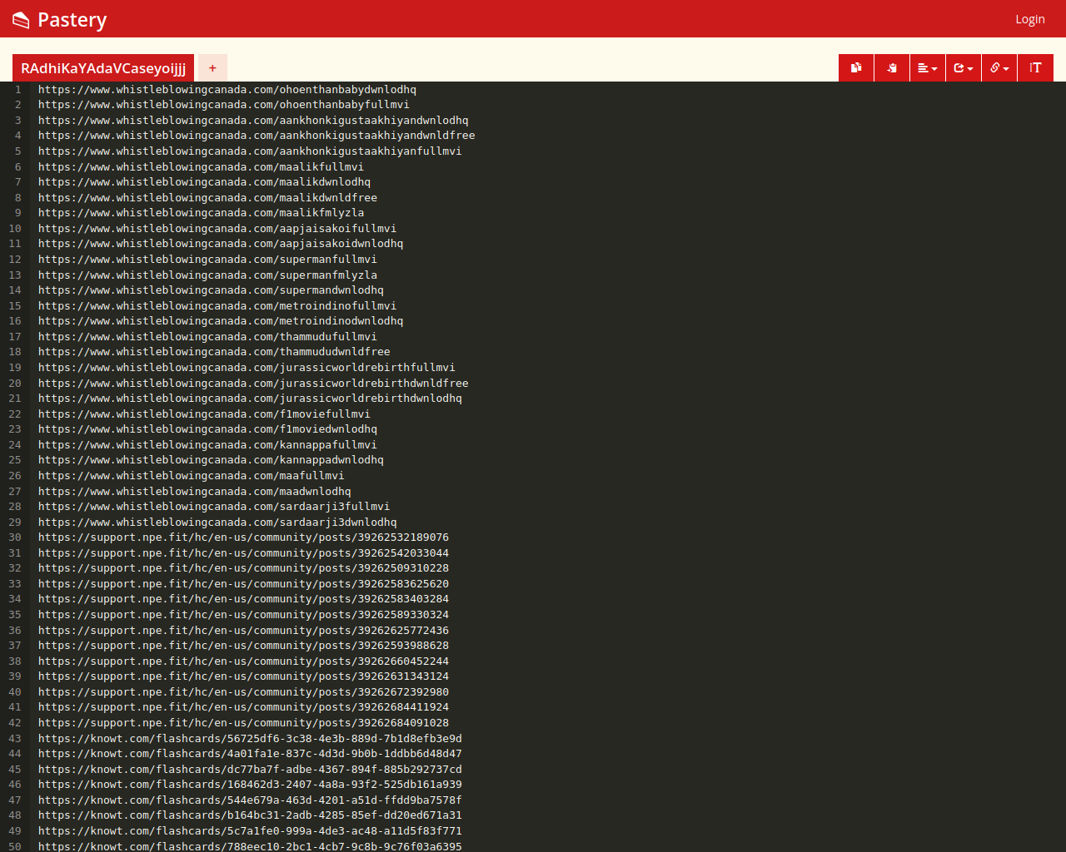Click line number 43 in gutter
1066x852 pixels.
pos(15,739)
